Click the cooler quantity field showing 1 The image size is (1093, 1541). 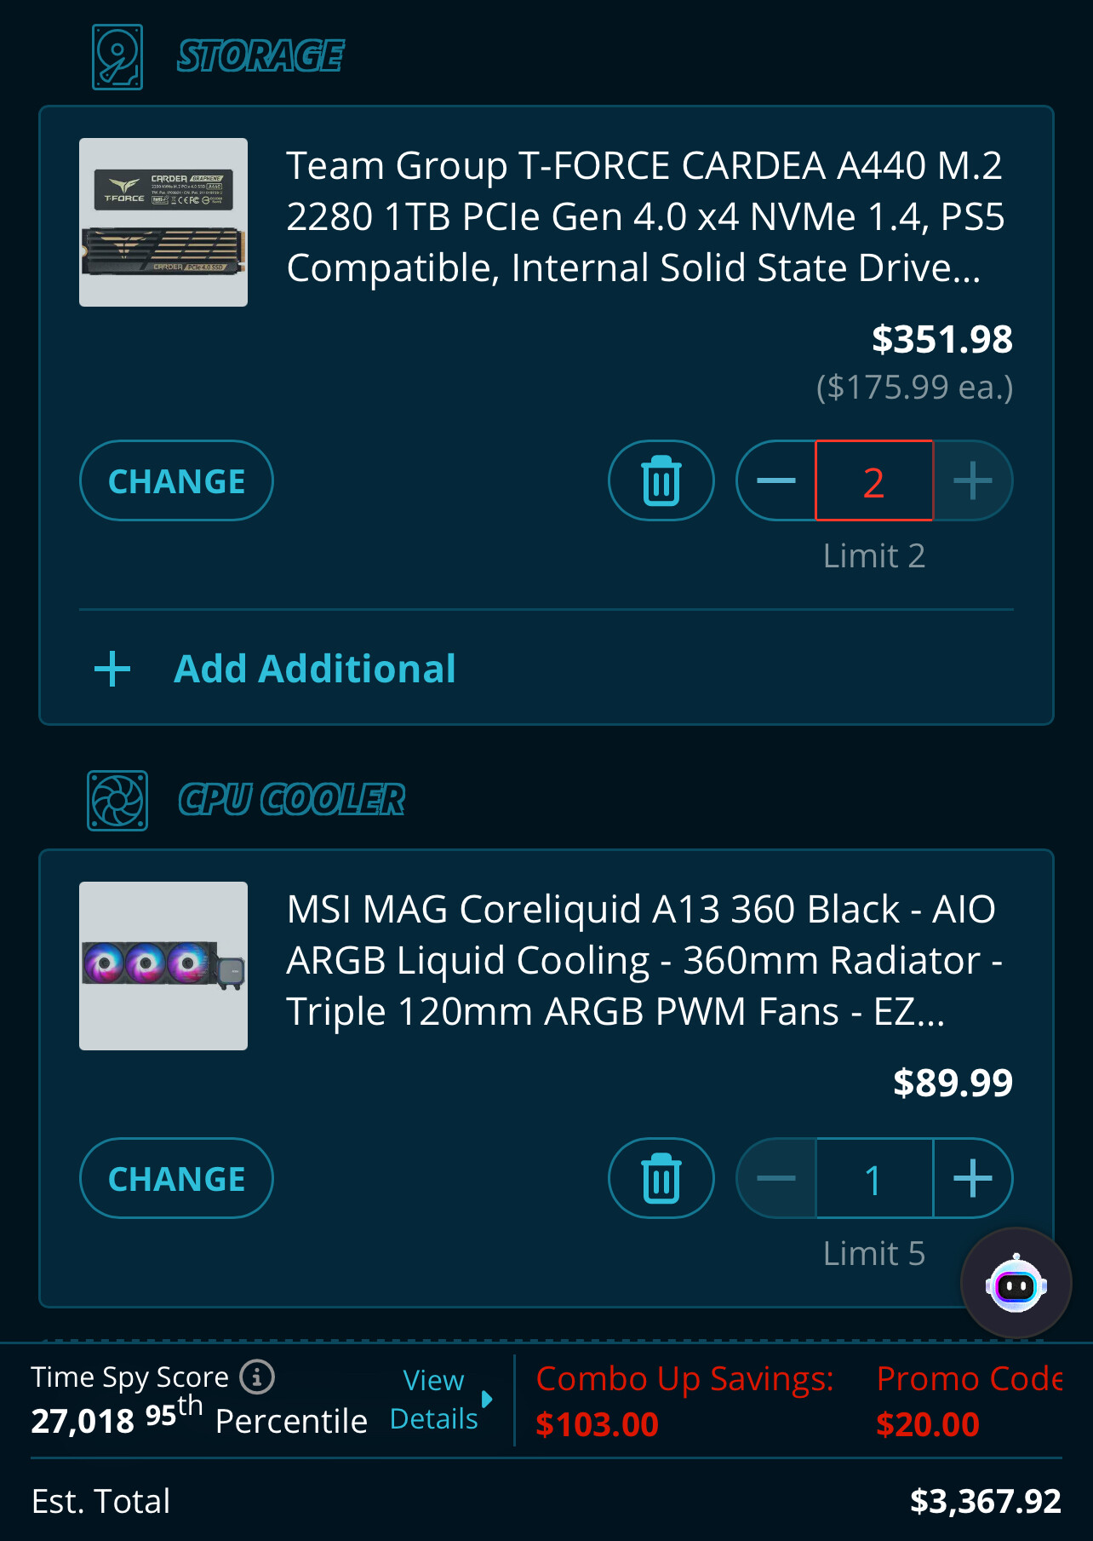tap(874, 1178)
